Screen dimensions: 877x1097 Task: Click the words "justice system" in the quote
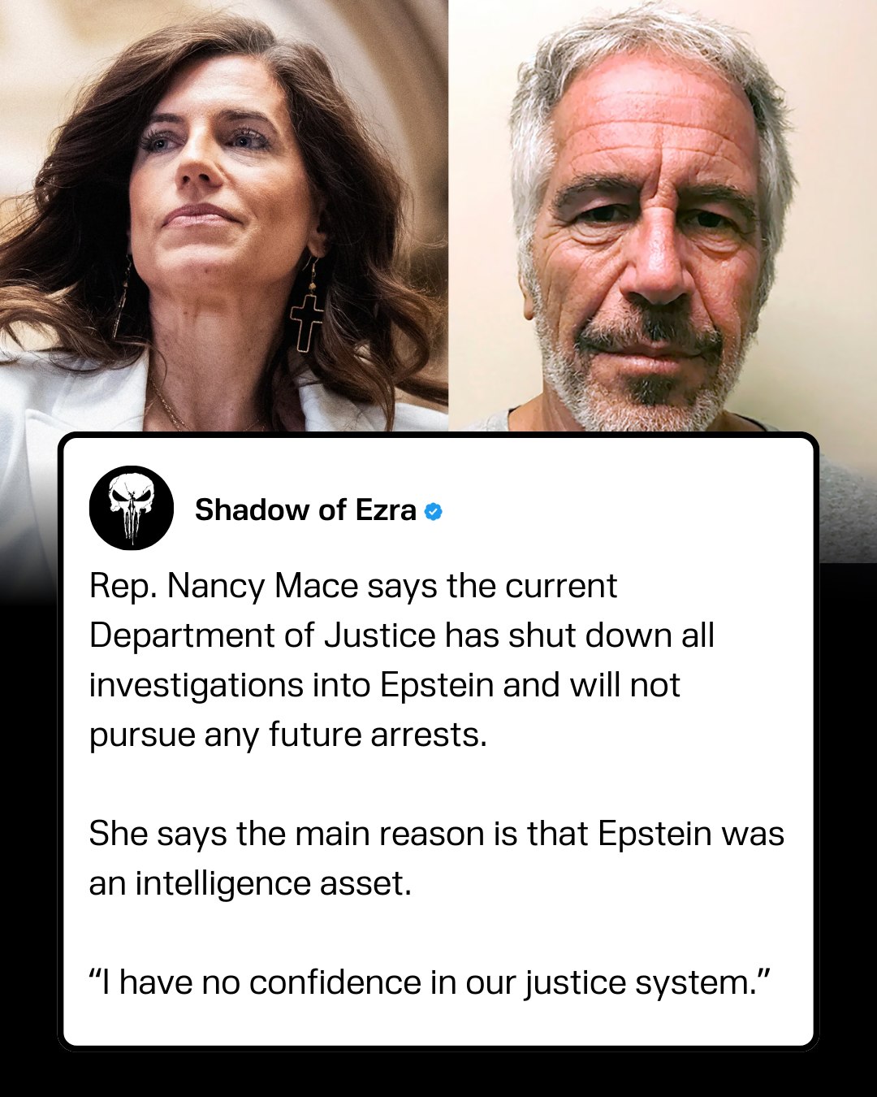[641, 983]
